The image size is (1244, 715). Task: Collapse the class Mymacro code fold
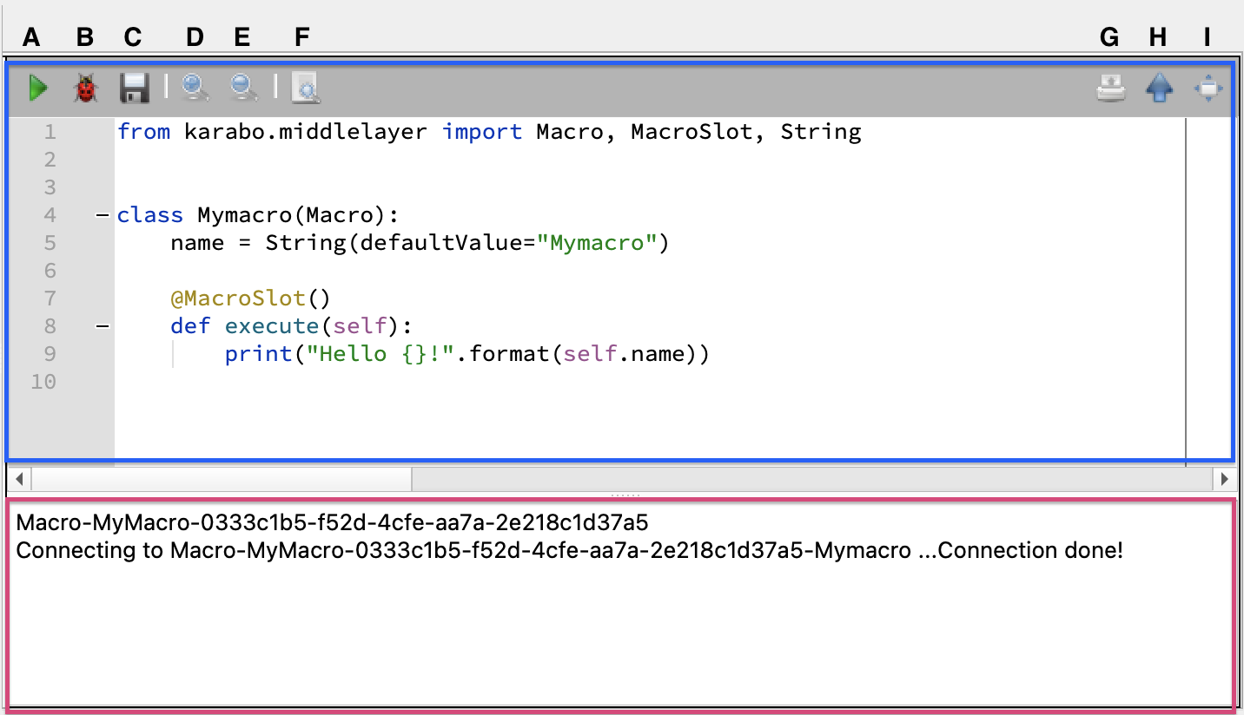click(103, 215)
